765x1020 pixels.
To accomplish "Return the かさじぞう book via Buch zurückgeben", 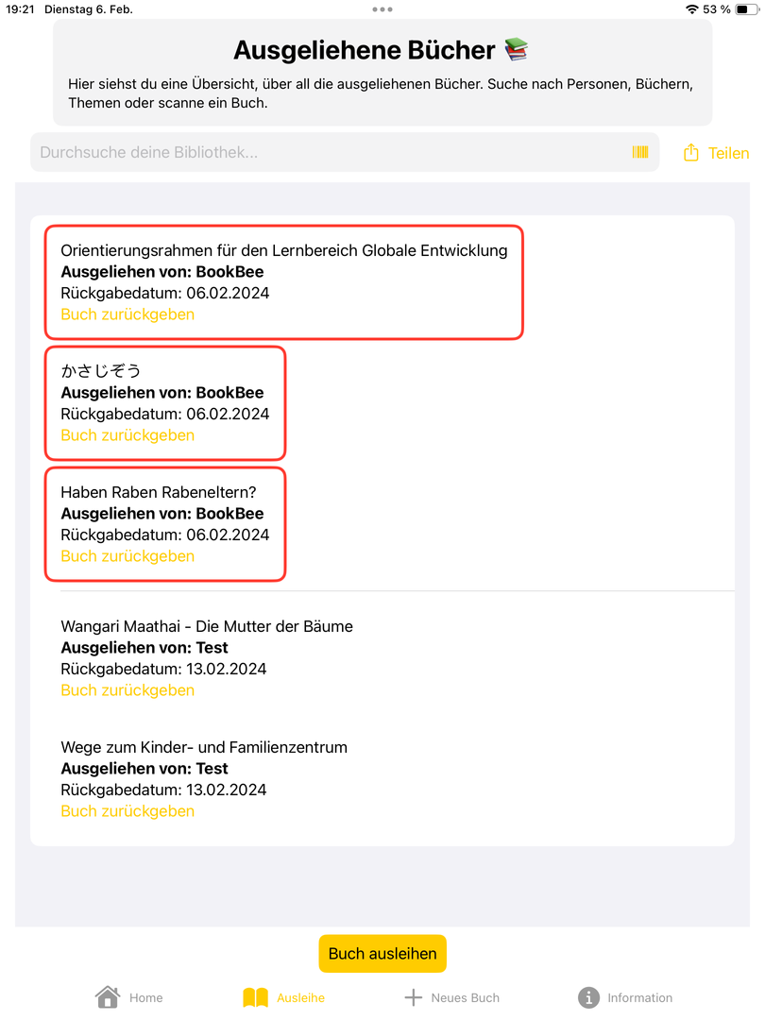I will tap(127, 435).
